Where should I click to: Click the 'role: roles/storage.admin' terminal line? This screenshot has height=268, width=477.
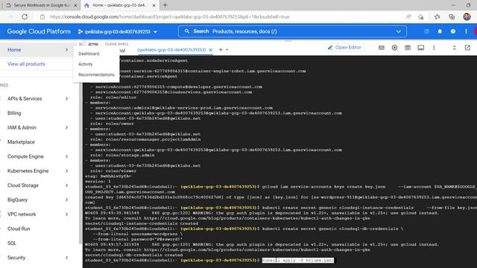[x=122, y=155]
